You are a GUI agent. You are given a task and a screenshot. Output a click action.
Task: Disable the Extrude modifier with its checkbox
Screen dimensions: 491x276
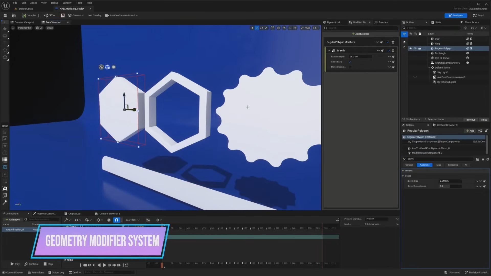(x=388, y=51)
